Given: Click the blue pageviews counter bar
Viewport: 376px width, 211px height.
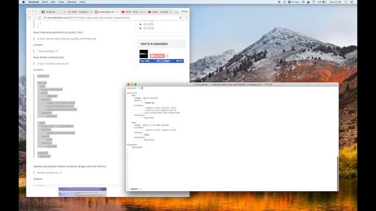Looking at the screenshot, I should 162,61.
